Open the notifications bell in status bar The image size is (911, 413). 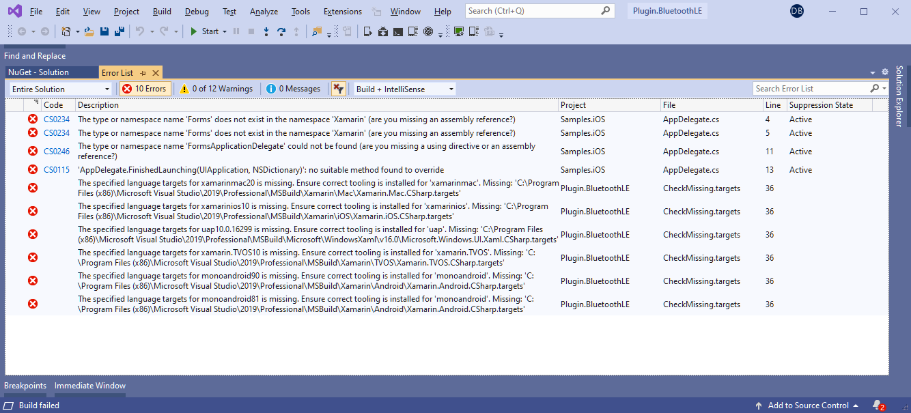click(x=878, y=405)
